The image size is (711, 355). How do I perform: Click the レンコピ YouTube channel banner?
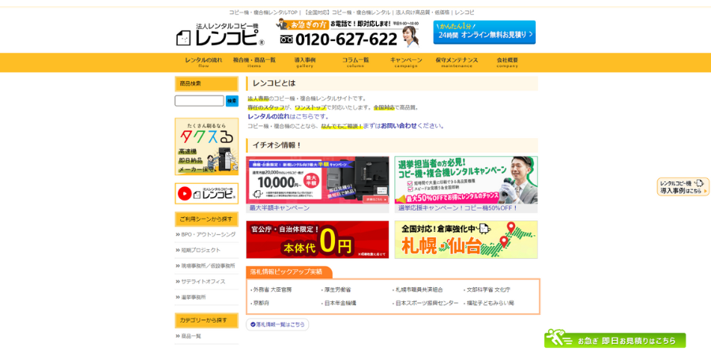click(206, 193)
